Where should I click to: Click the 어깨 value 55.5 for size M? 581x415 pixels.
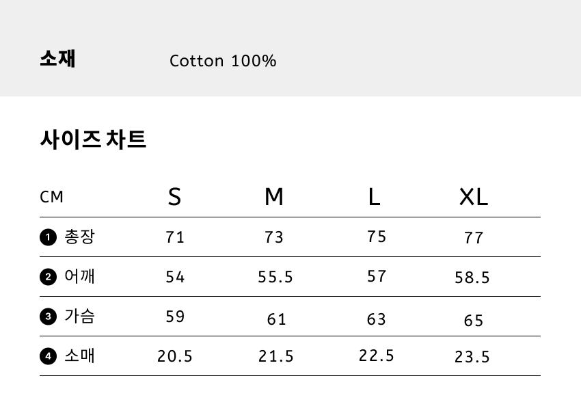[275, 277]
